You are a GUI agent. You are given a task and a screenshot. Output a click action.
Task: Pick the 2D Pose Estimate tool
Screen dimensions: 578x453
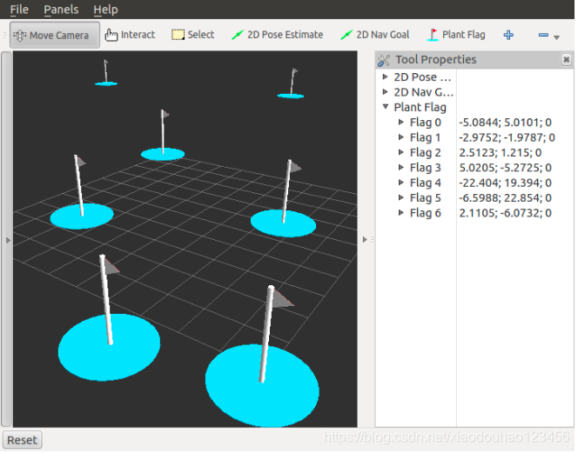pyautogui.click(x=277, y=35)
